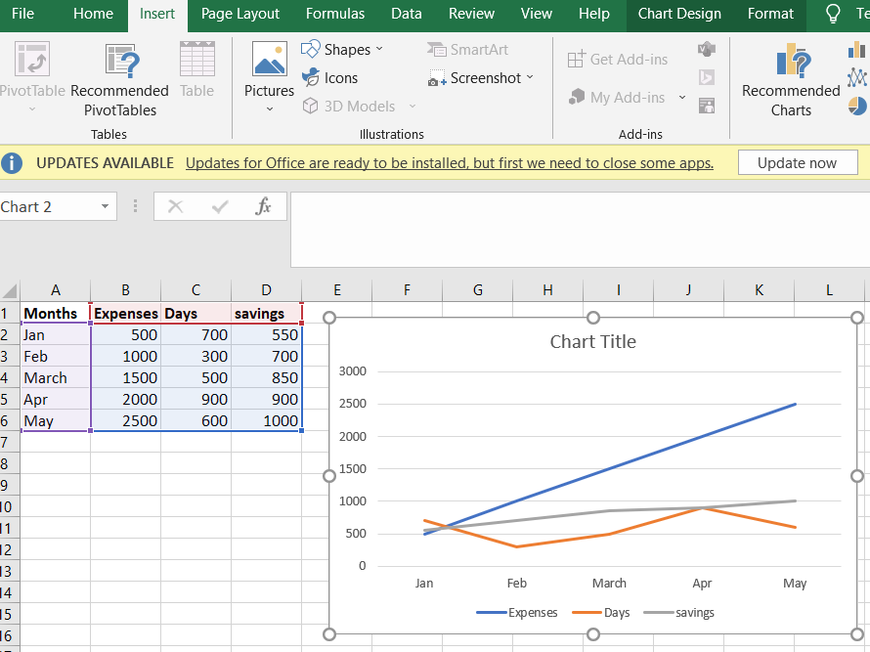Click the Tell Me lightbulb icon

click(834, 14)
